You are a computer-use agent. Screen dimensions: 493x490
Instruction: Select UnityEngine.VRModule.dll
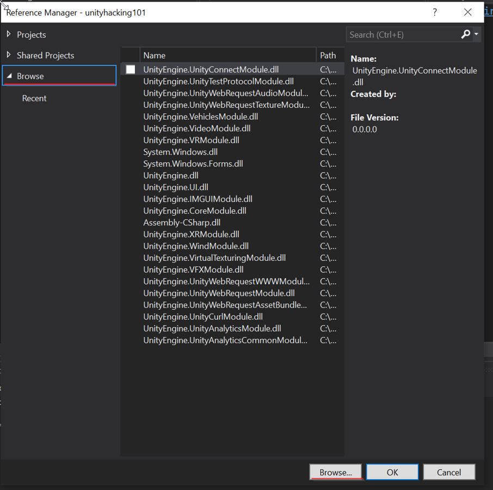[x=232, y=140]
